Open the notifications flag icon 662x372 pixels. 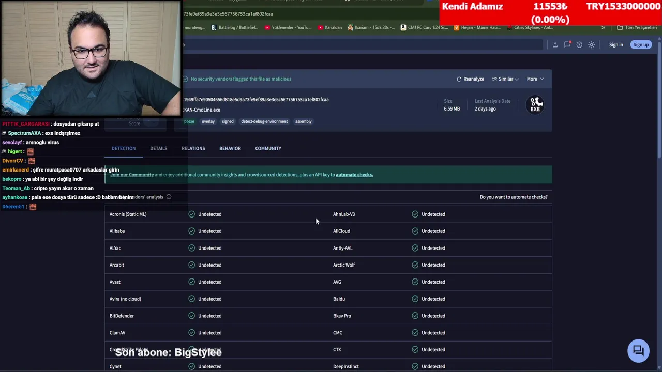coord(567,44)
